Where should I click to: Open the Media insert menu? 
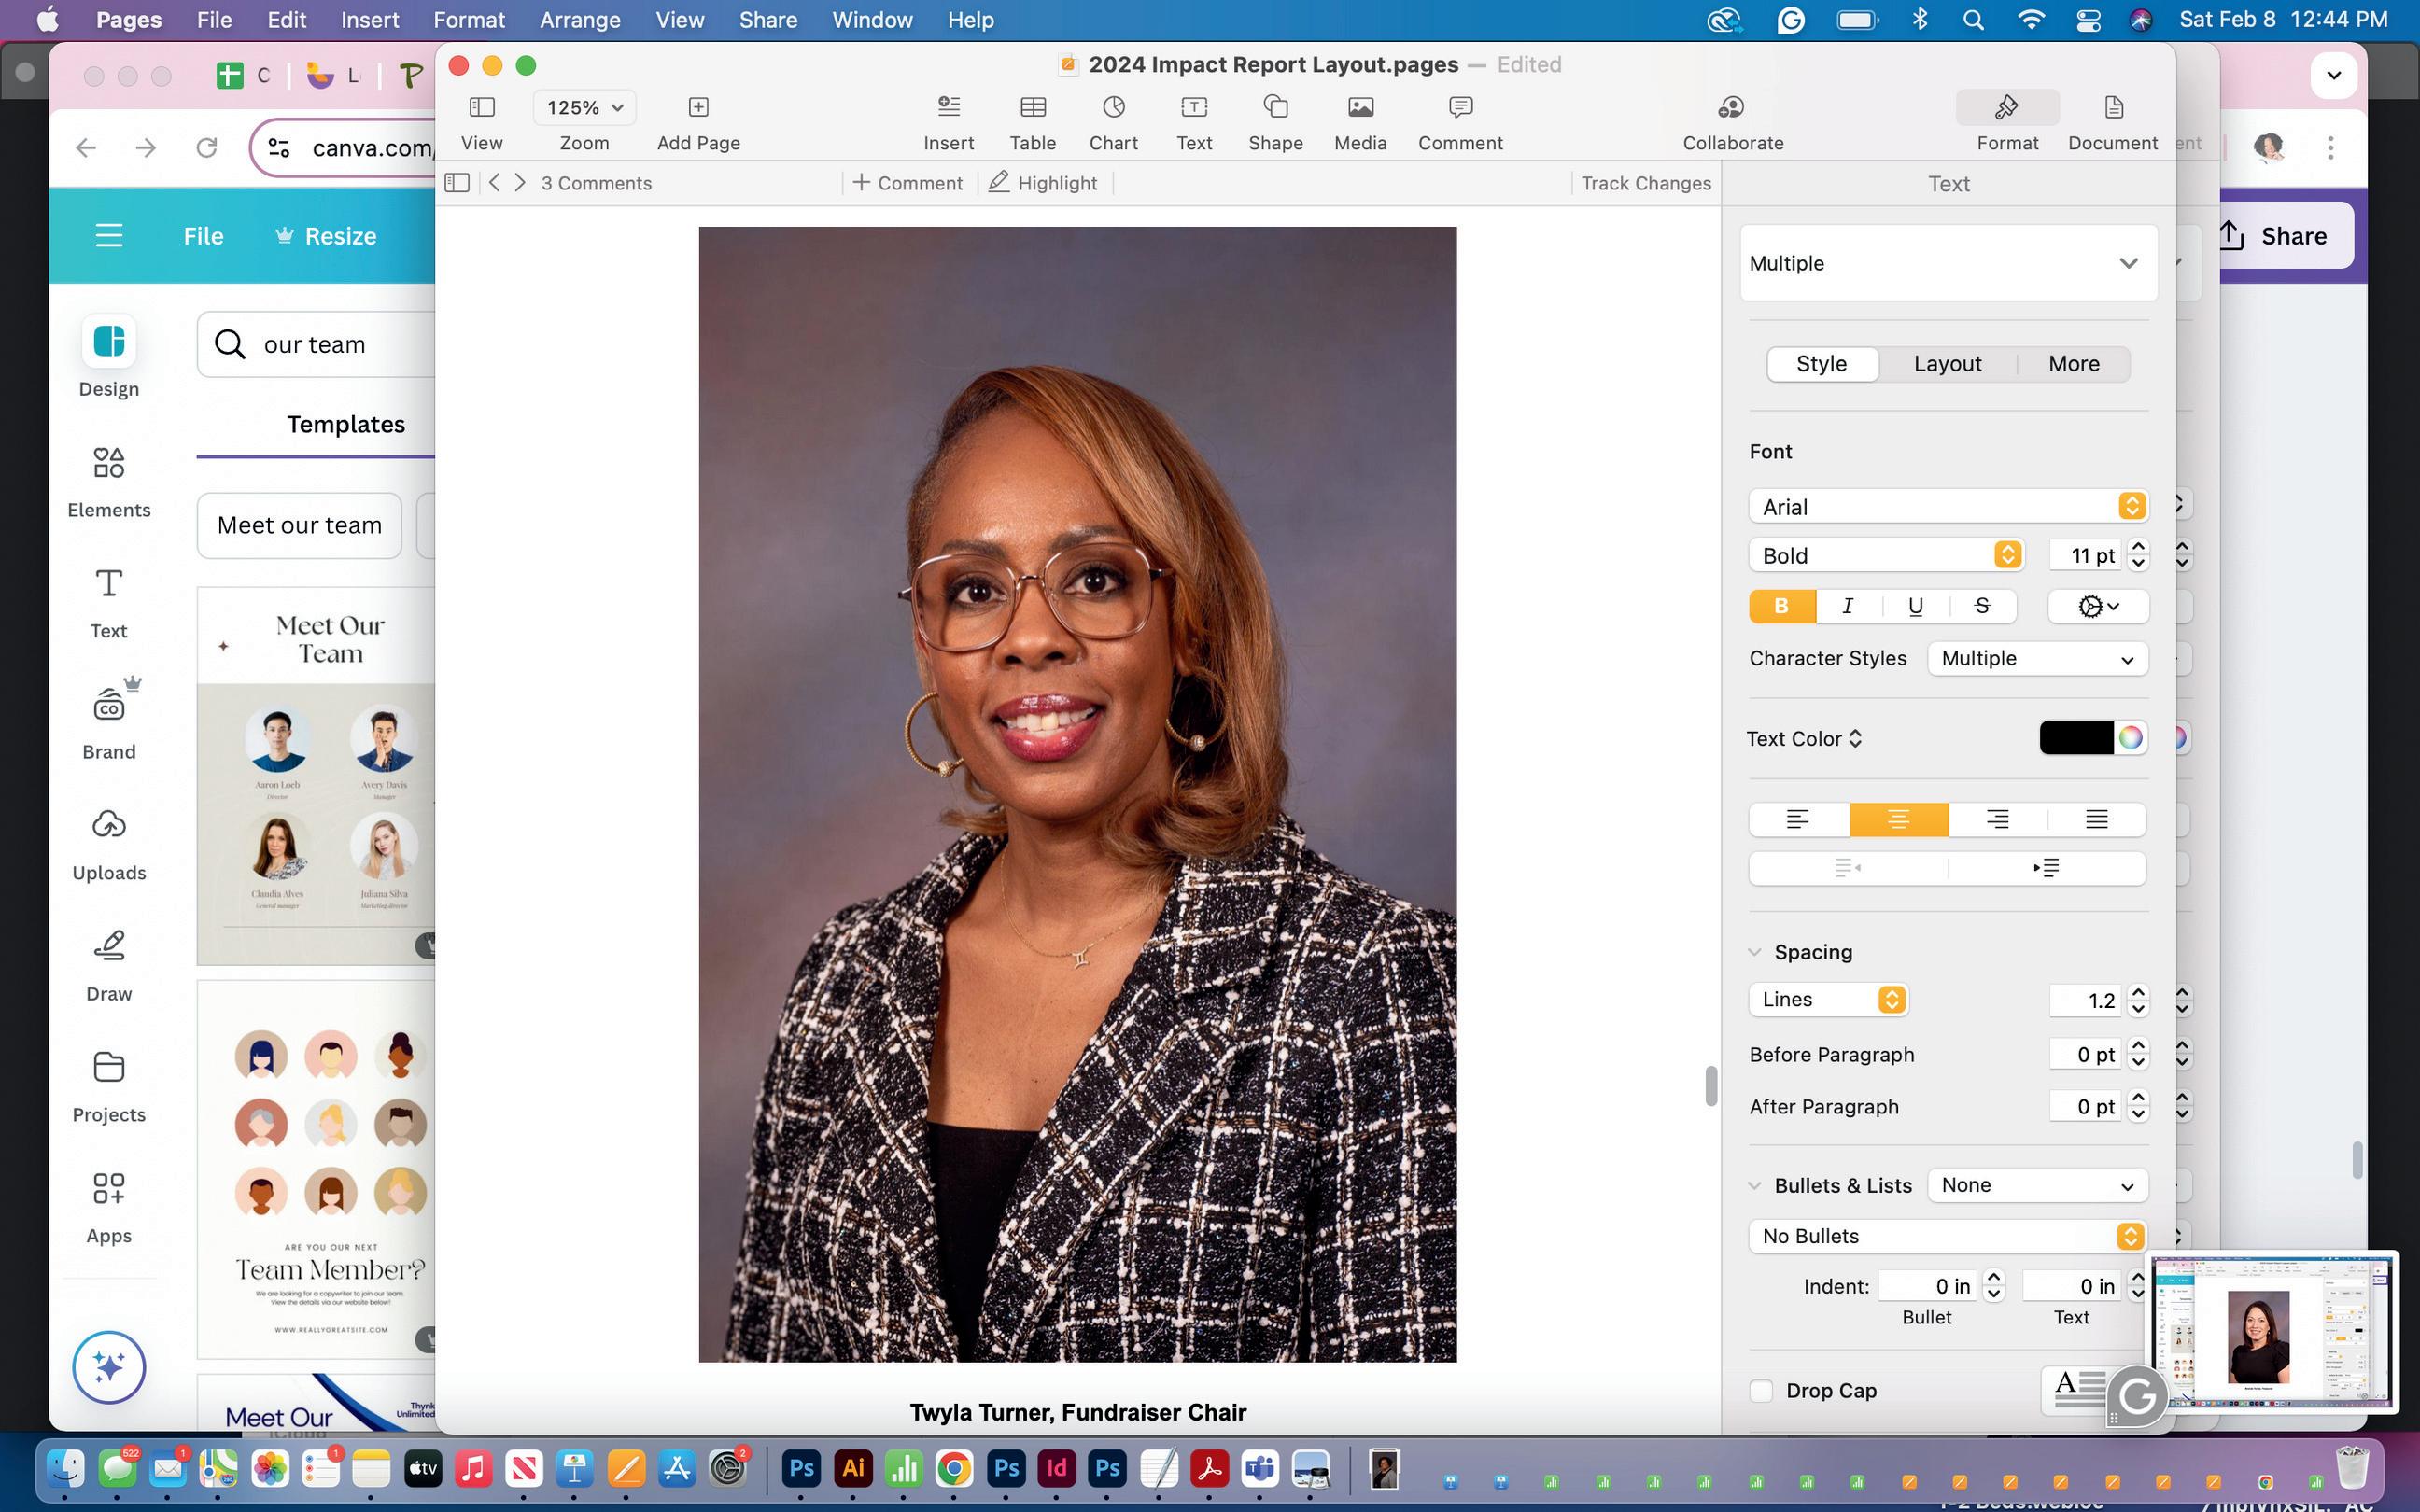click(x=1359, y=107)
